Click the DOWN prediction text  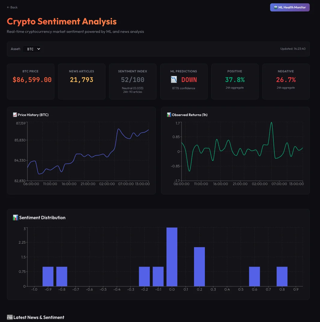click(x=189, y=80)
